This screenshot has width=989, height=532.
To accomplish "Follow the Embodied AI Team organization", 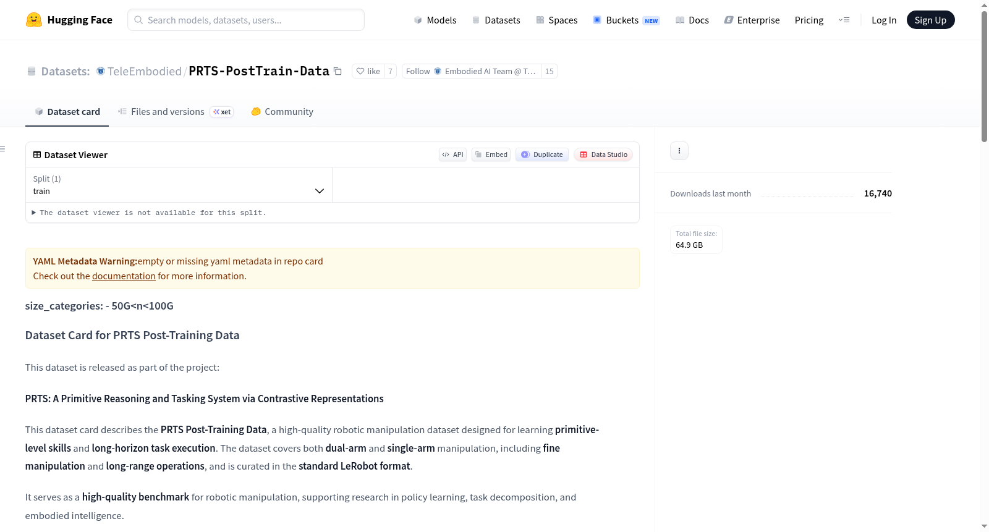I will coord(471,71).
